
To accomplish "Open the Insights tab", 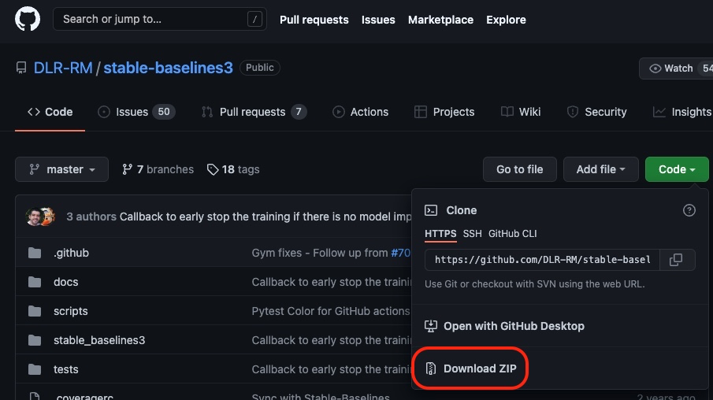I will pos(682,112).
